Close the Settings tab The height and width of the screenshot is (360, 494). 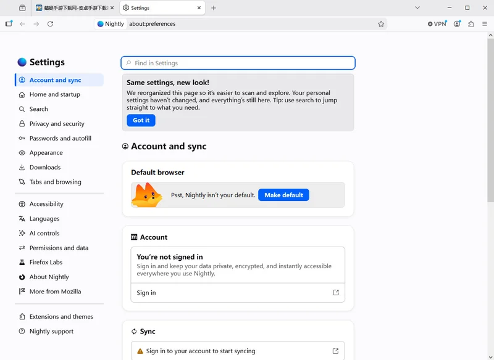tap(199, 8)
